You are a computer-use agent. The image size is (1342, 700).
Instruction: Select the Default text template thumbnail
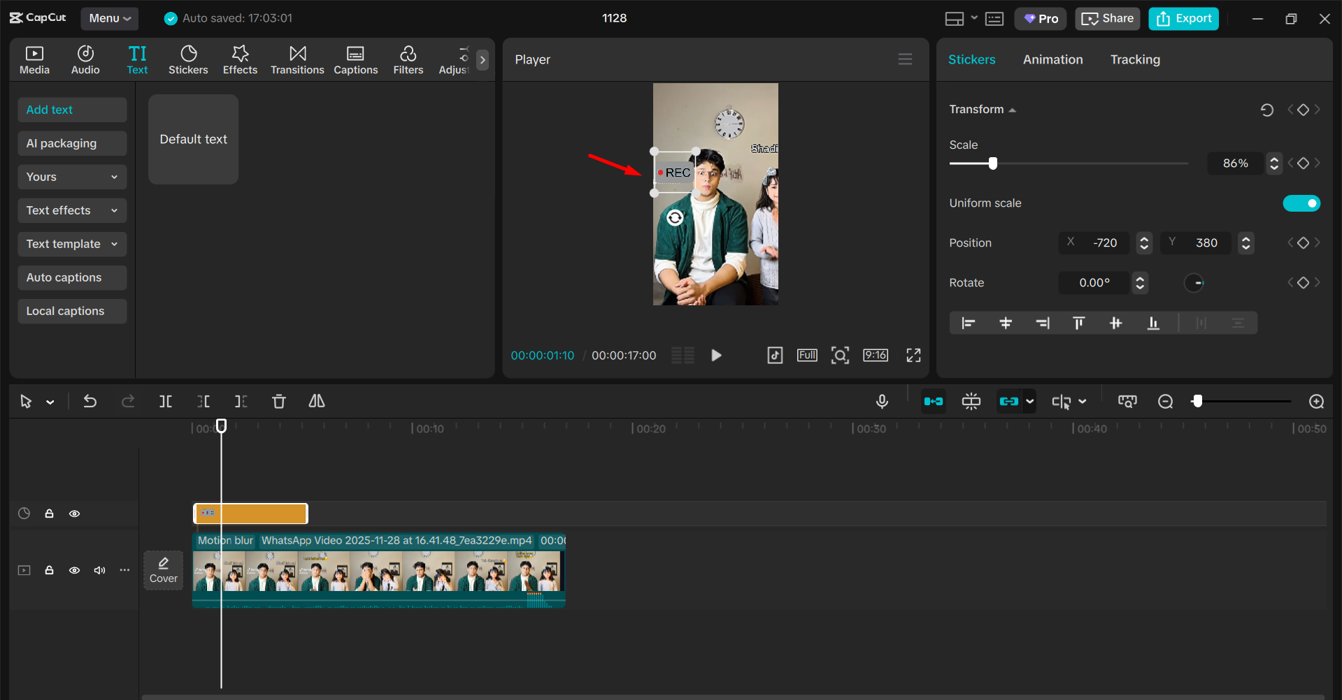tap(193, 139)
